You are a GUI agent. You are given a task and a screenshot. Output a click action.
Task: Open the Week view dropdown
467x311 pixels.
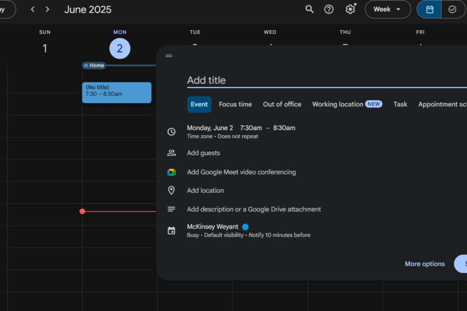point(388,9)
